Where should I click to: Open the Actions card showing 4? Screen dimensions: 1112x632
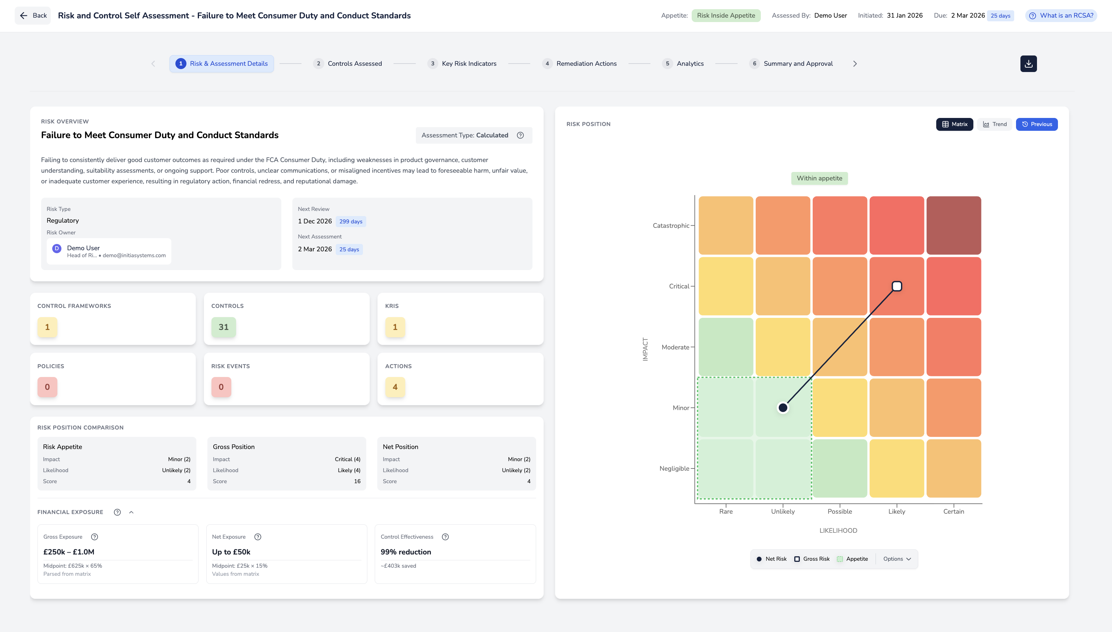pyautogui.click(x=395, y=387)
